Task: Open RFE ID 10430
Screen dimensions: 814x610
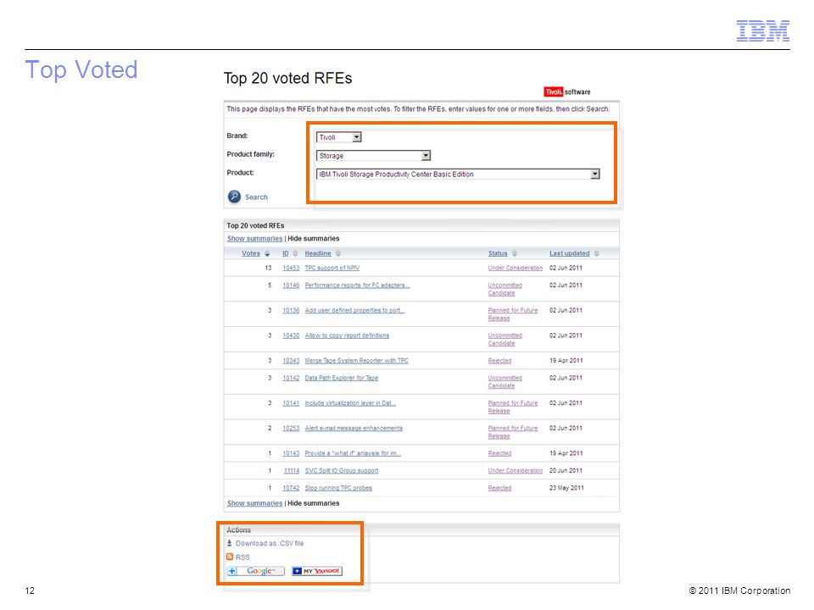Action: click(x=291, y=335)
